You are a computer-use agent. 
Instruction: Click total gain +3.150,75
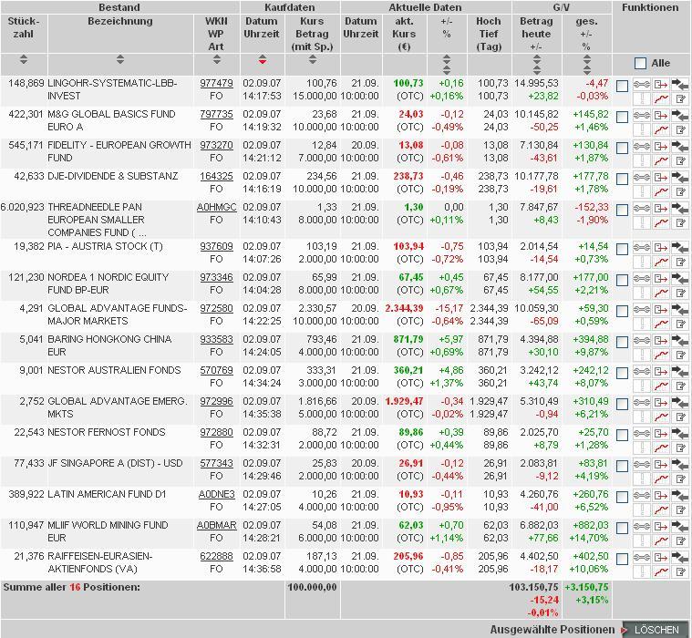coord(586,587)
